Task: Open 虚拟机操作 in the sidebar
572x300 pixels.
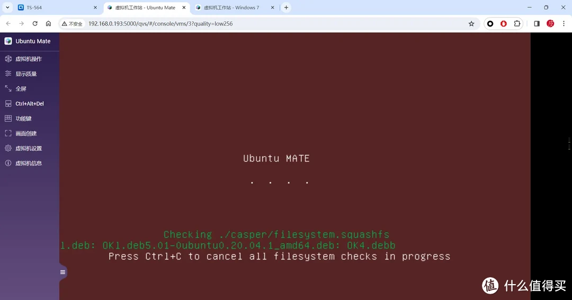Action: (x=29, y=59)
